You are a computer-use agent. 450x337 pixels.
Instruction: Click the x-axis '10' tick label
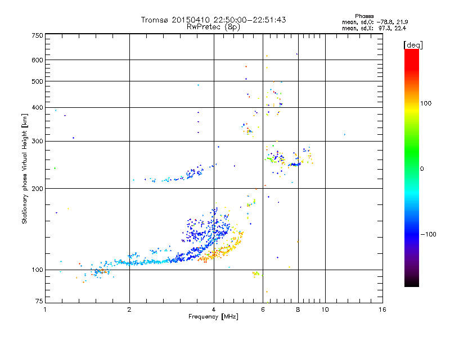(x=325, y=309)
